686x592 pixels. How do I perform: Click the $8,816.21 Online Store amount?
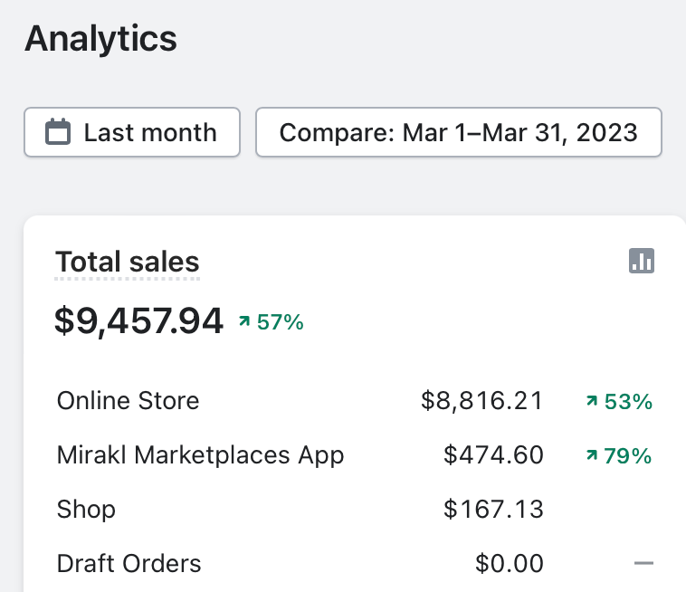point(482,401)
